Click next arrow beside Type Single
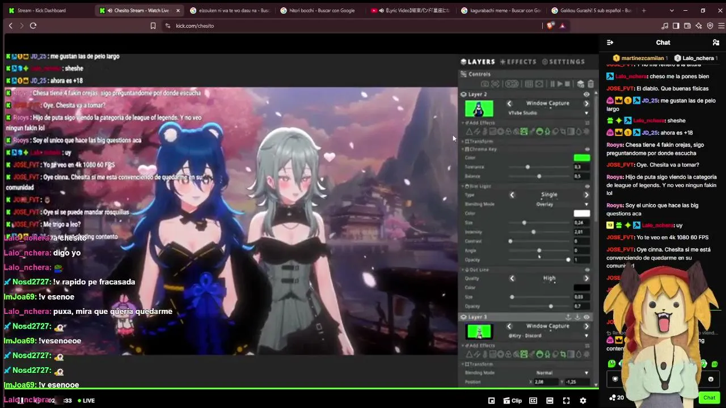The width and height of the screenshot is (726, 408). 586,195
